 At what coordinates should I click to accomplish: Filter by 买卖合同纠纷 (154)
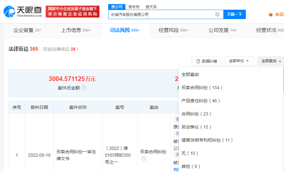point(202,88)
